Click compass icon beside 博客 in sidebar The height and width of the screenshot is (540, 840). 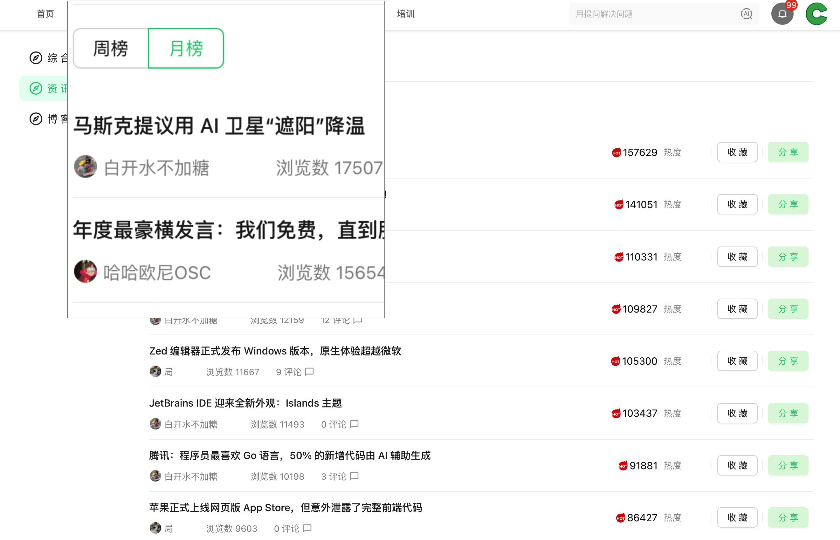point(36,119)
